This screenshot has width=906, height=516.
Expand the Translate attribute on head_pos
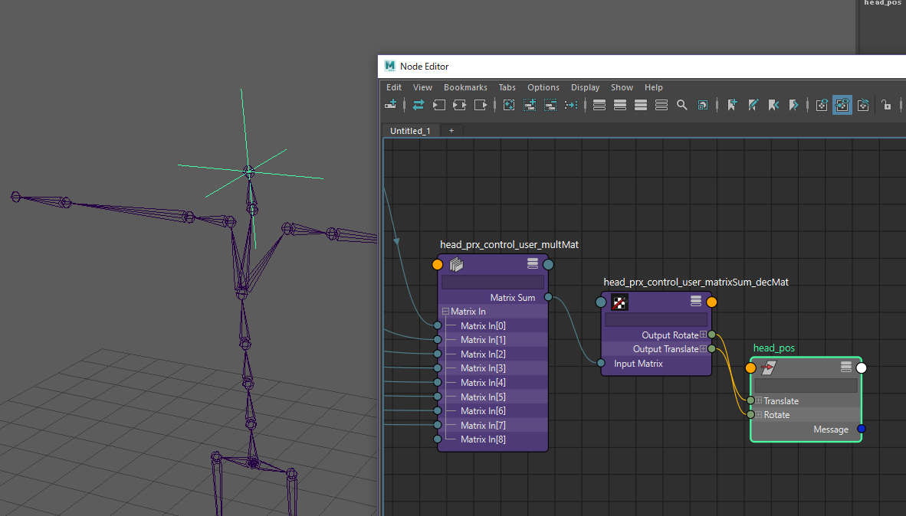coord(759,401)
